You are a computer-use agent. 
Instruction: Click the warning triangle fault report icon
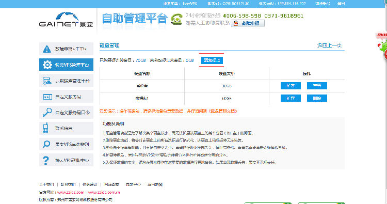click(46, 49)
